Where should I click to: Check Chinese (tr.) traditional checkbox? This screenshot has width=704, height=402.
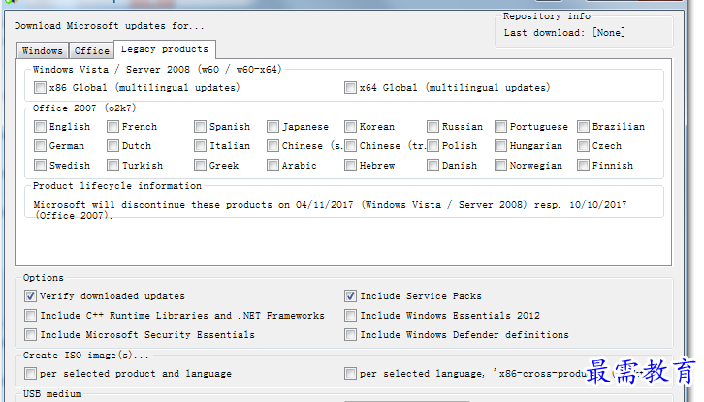(x=350, y=146)
